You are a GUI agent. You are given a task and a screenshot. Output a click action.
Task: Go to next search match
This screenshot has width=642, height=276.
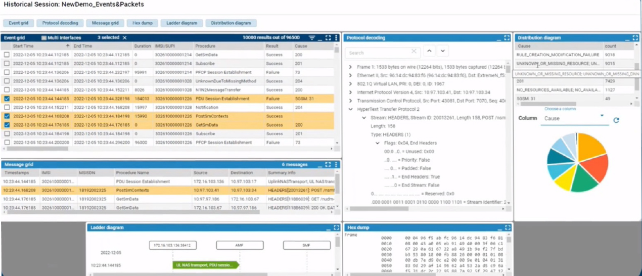coord(442,51)
